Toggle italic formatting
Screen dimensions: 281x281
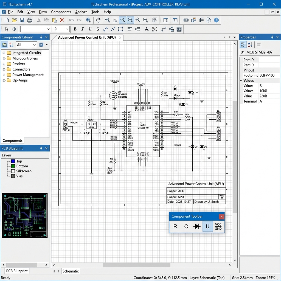coord(82,29)
